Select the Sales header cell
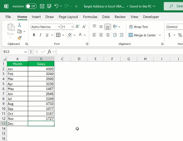This screenshot has height=141, width=183. pos(41,64)
